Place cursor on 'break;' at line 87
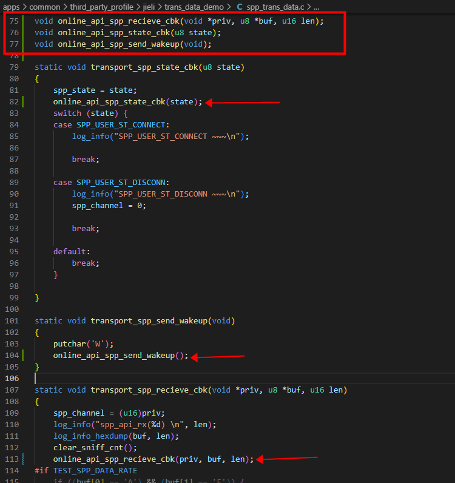 (86, 159)
